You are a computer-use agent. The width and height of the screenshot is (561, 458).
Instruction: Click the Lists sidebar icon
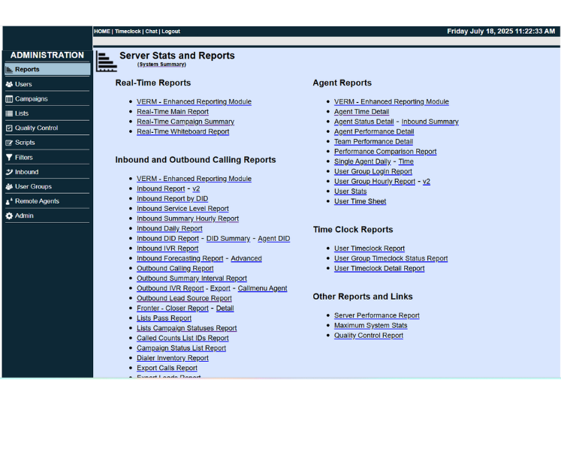(9, 113)
